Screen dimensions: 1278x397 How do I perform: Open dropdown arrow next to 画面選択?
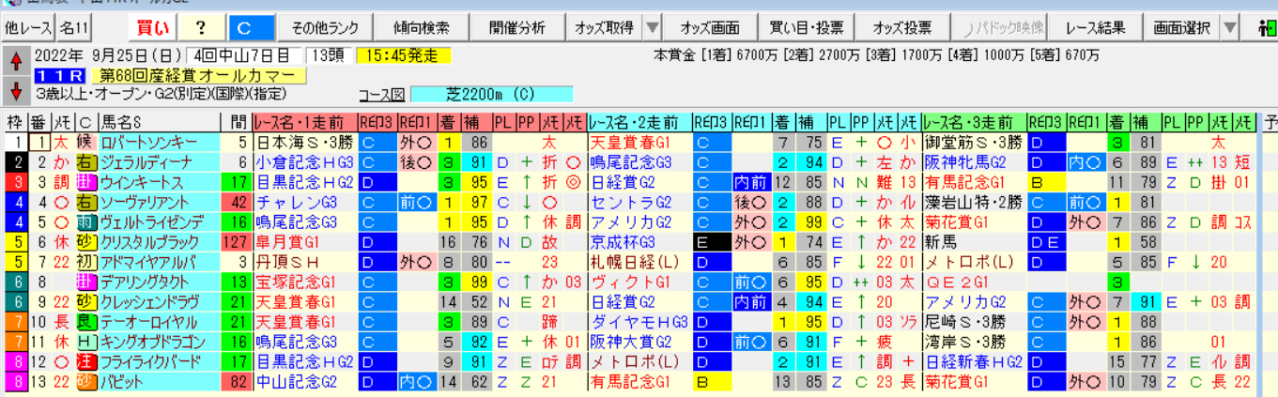(x=1230, y=28)
